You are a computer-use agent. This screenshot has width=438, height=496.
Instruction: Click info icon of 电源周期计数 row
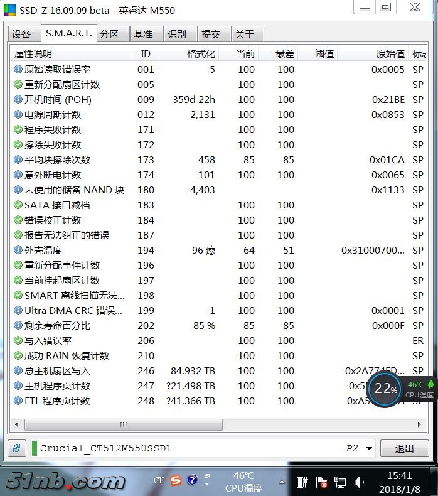point(18,114)
